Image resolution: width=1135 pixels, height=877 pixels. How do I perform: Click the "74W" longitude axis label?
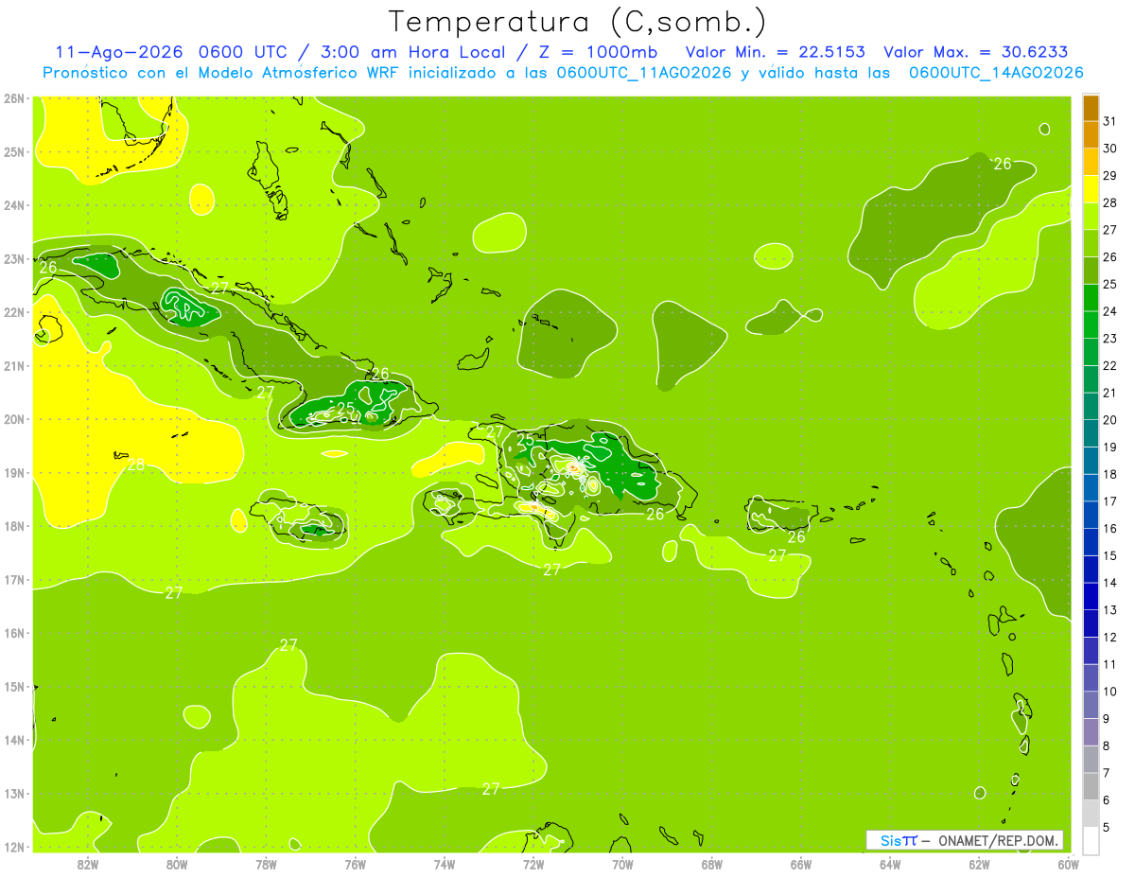click(445, 864)
